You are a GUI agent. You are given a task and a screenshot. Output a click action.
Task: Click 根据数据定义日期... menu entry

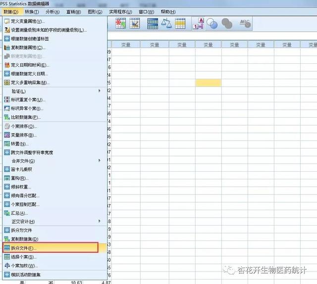point(54,74)
